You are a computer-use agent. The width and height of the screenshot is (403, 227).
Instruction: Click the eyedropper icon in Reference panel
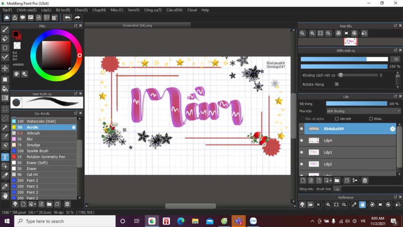(x=354, y=205)
